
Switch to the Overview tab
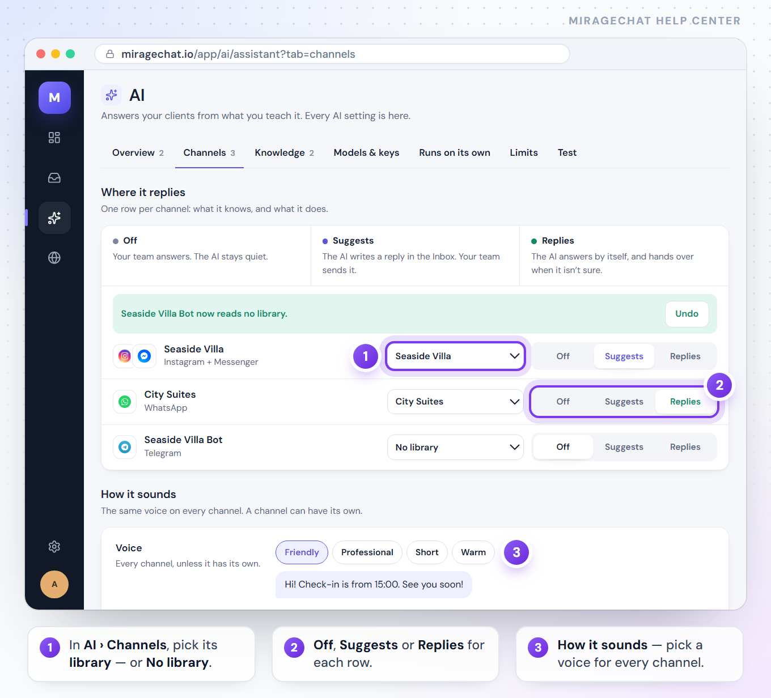tap(138, 152)
